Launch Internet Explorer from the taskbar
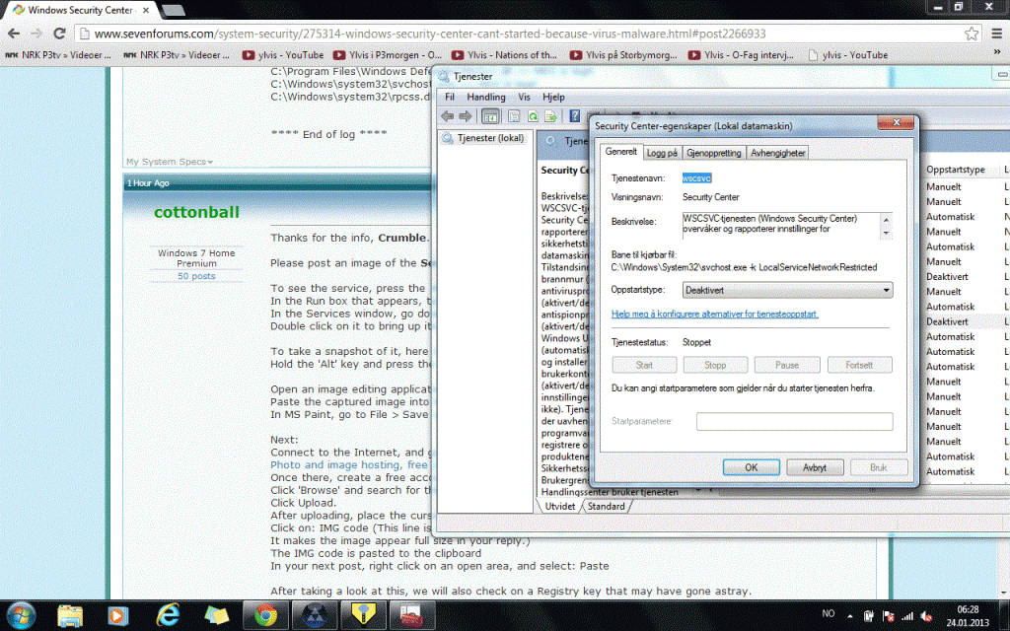The width and height of the screenshot is (1010, 631). coord(168,615)
